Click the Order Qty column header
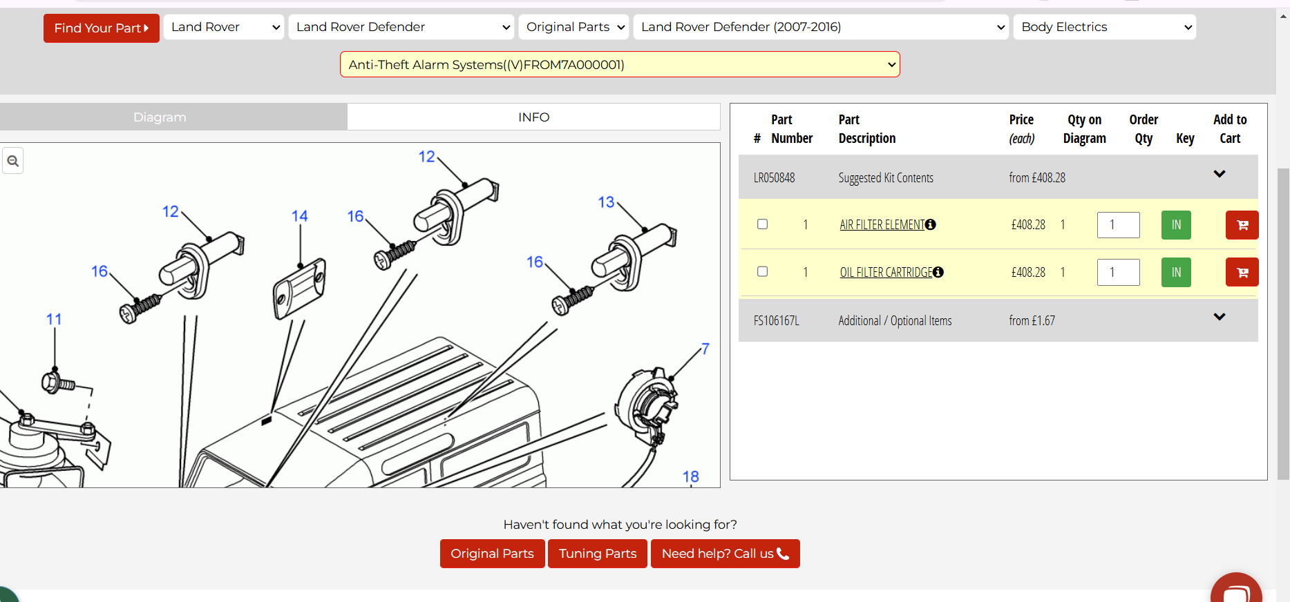The width and height of the screenshot is (1290, 602). 1144,129
